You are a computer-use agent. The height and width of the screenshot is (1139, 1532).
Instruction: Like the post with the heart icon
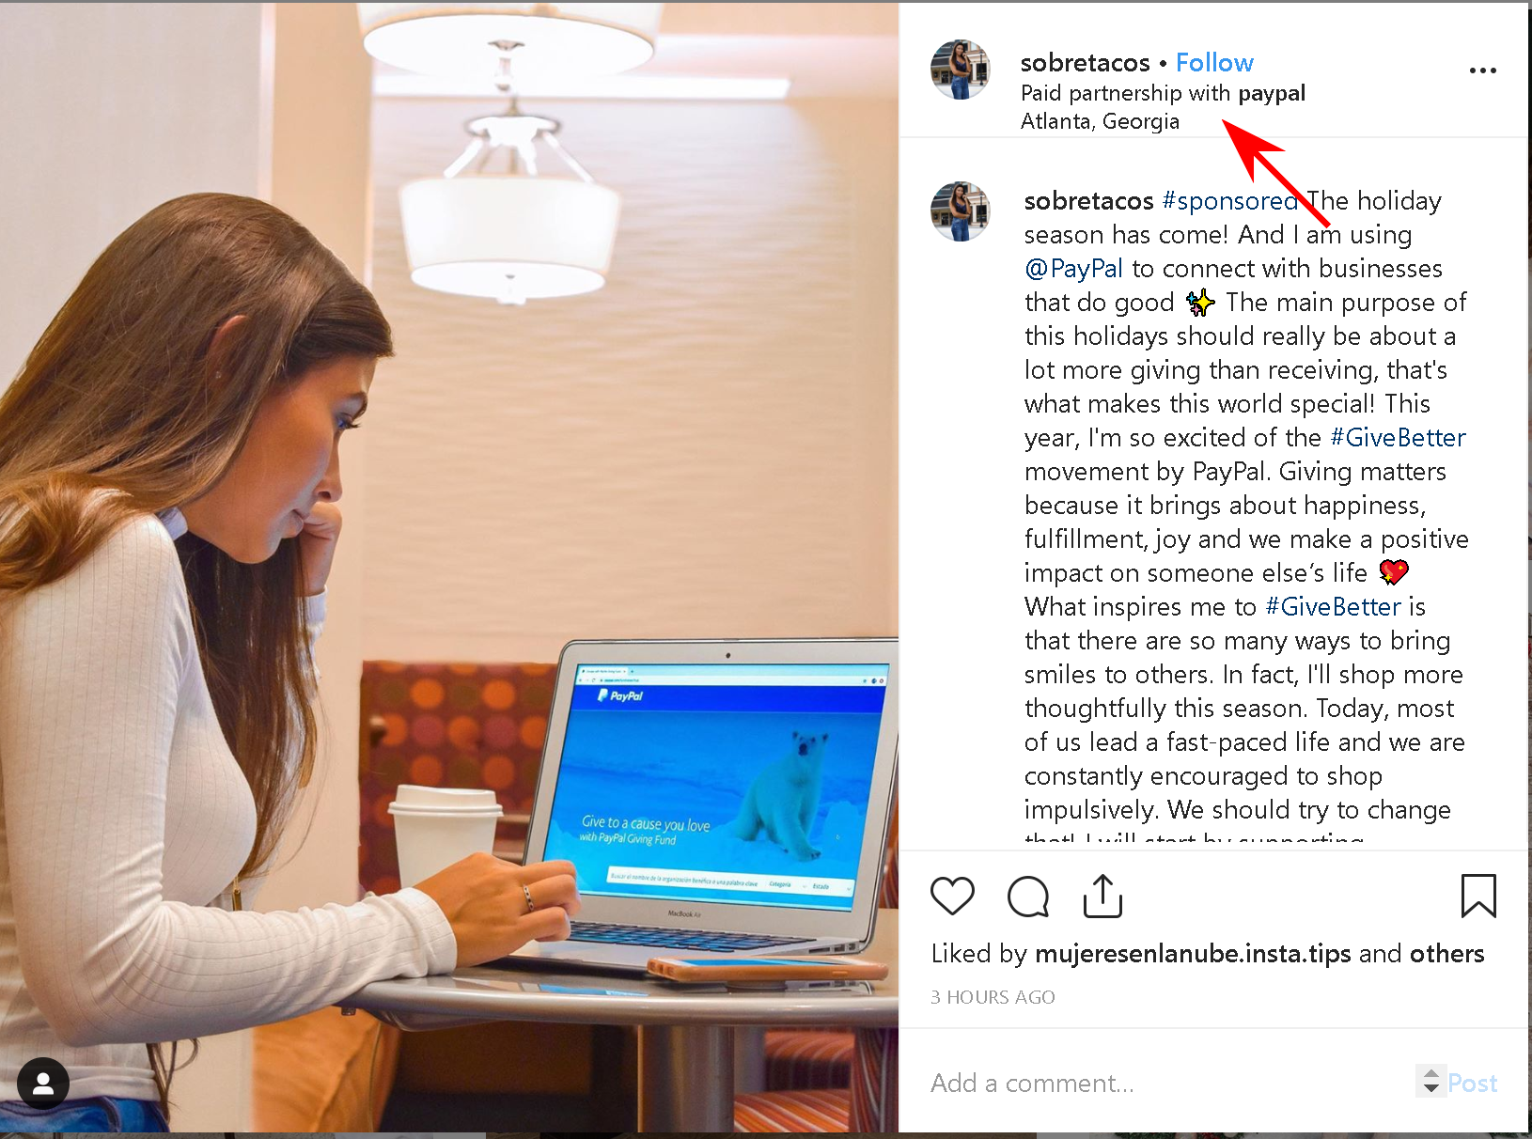click(x=952, y=896)
